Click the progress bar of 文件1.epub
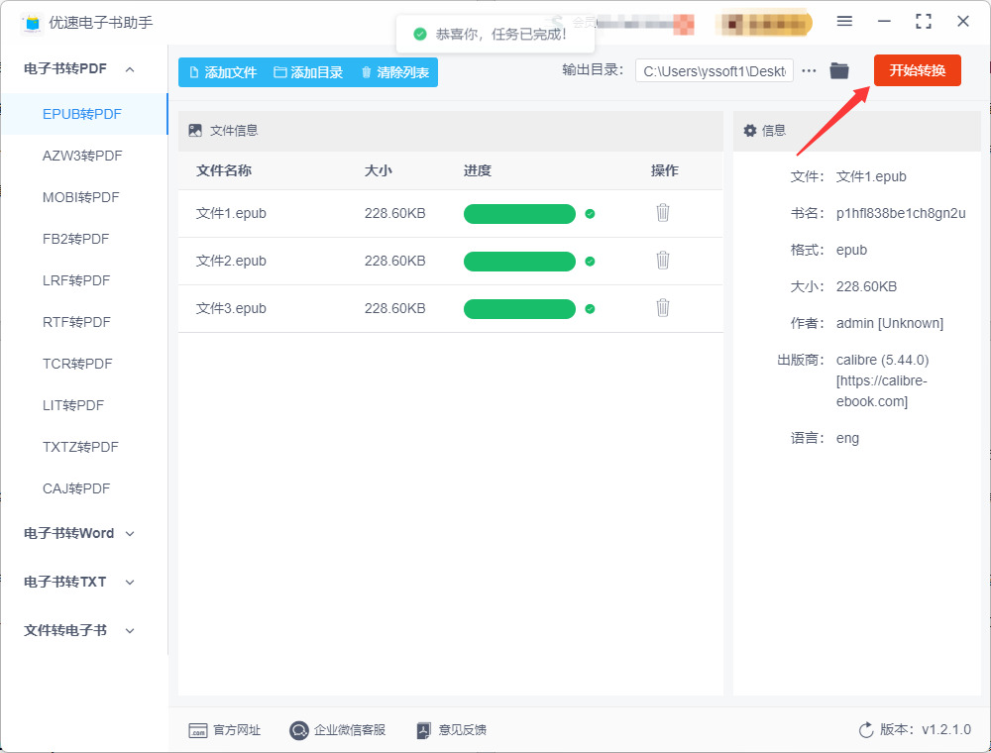The image size is (991, 753). coord(519,214)
